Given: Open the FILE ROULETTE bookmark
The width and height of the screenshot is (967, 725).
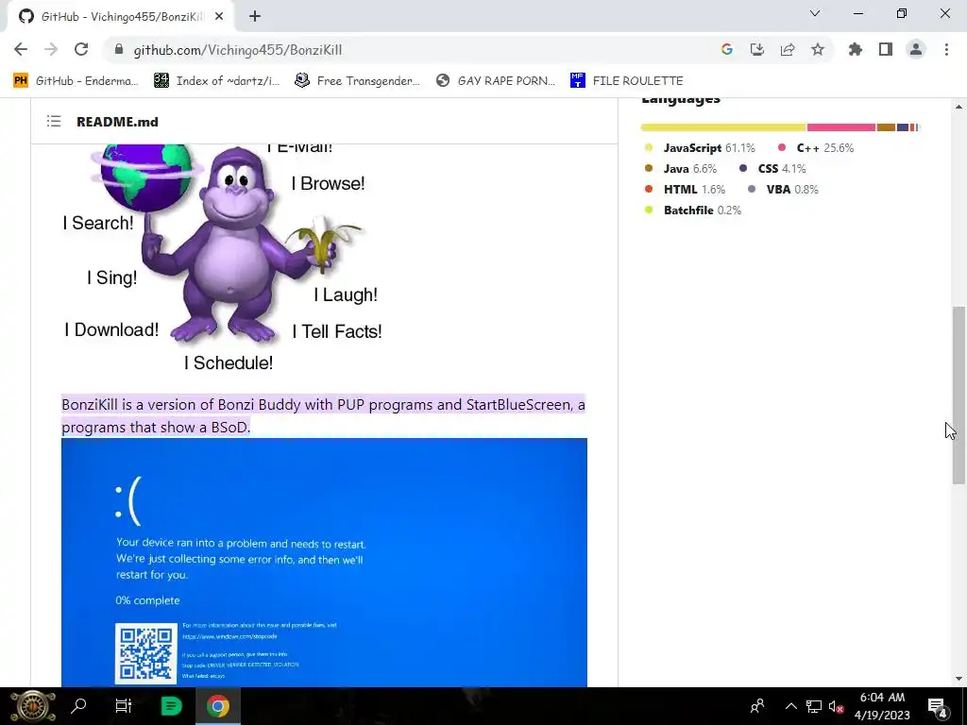Looking at the screenshot, I should pos(627,81).
